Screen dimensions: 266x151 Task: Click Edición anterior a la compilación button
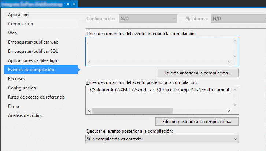click(198, 73)
